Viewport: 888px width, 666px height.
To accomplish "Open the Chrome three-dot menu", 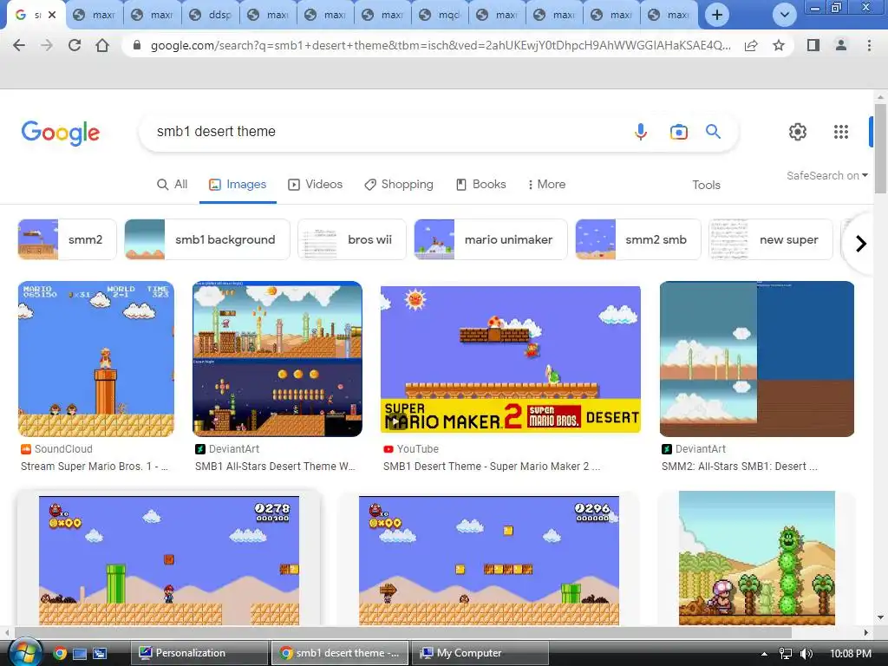I will pyautogui.click(x=869, y=45).
